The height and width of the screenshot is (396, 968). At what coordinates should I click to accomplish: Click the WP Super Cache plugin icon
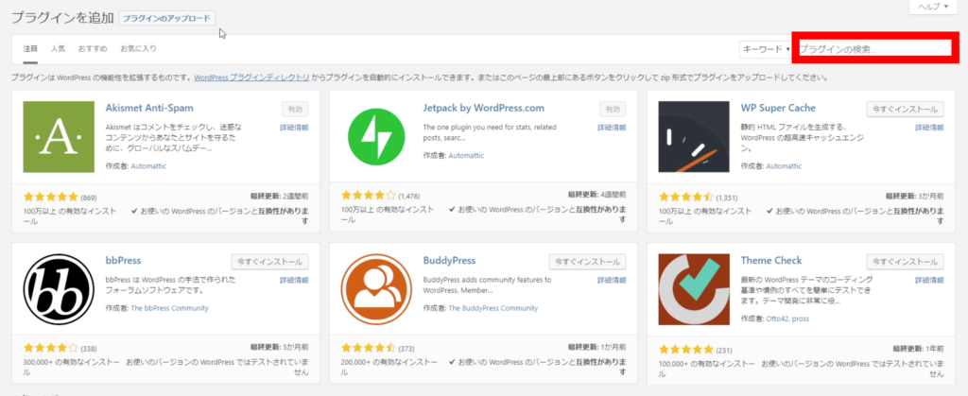coord(694,137)
